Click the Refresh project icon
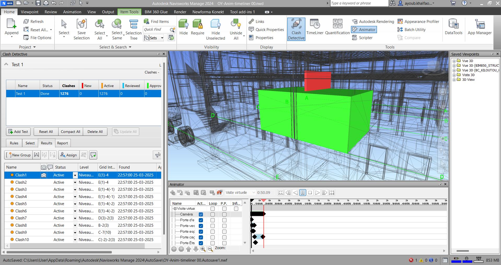501x265 pixels. pyautogui.click(x=33, y=21)
